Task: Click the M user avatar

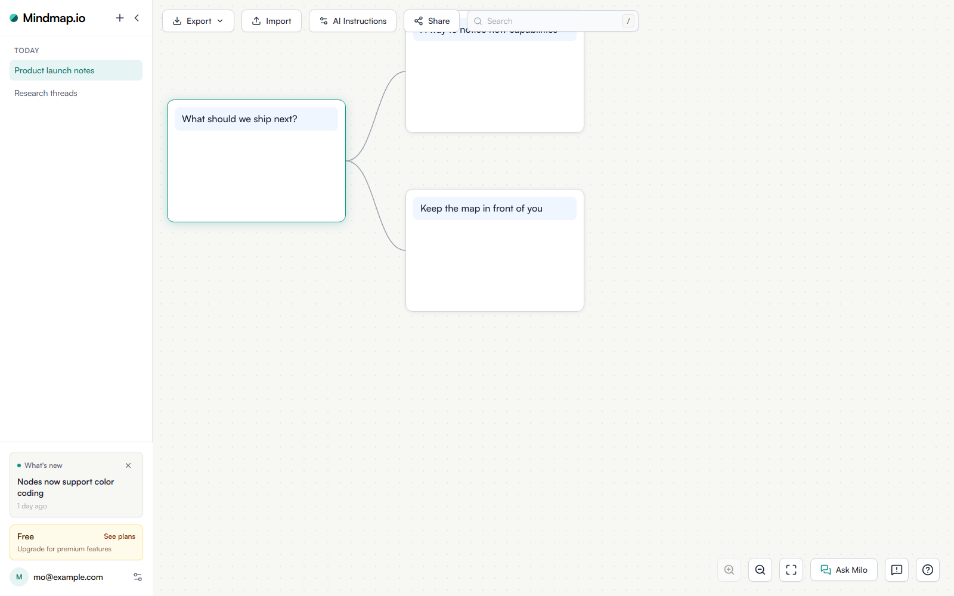Action: pos(19,577)
